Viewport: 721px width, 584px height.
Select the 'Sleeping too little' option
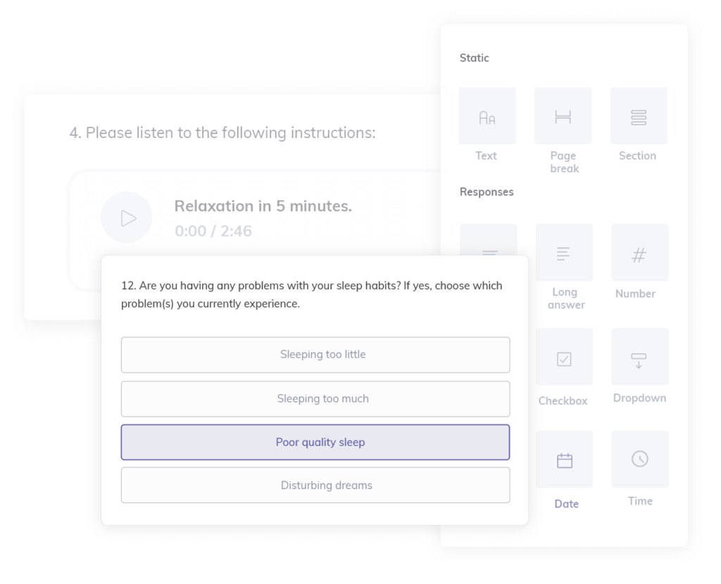coord(315,355)
